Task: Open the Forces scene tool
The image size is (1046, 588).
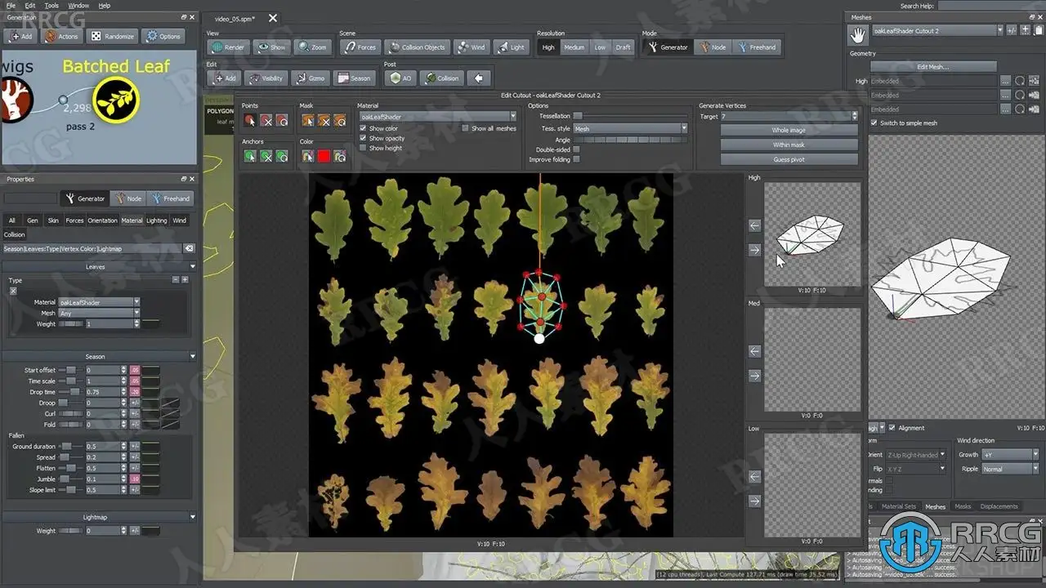Action: click(x=359, y=47)
